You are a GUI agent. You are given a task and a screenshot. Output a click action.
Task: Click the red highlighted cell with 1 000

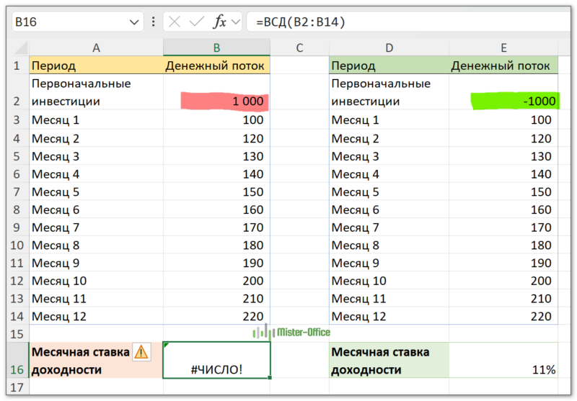224,102
